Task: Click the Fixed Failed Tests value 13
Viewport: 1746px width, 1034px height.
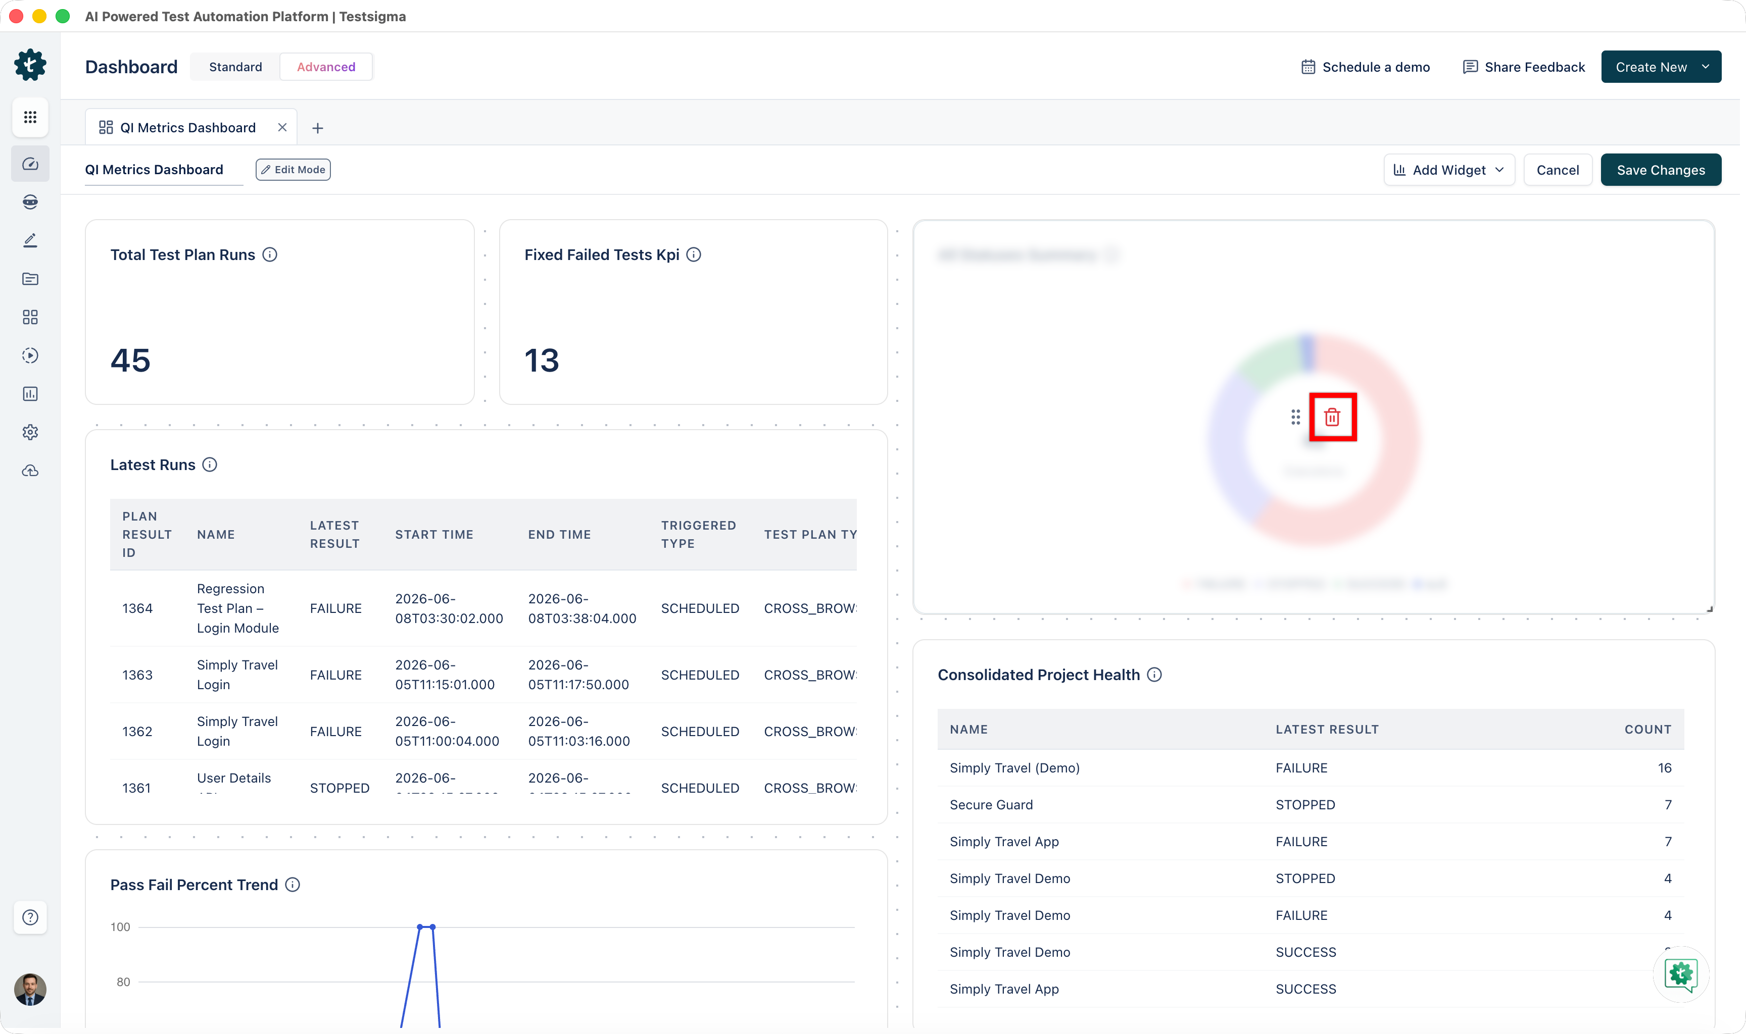Action: coord(542,360)
